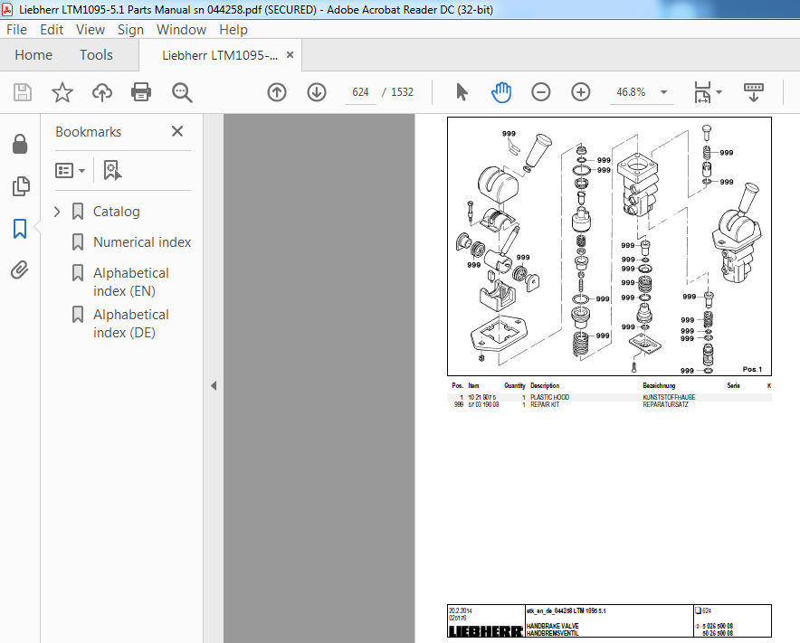Upload the file to cloud

[102, 92]
